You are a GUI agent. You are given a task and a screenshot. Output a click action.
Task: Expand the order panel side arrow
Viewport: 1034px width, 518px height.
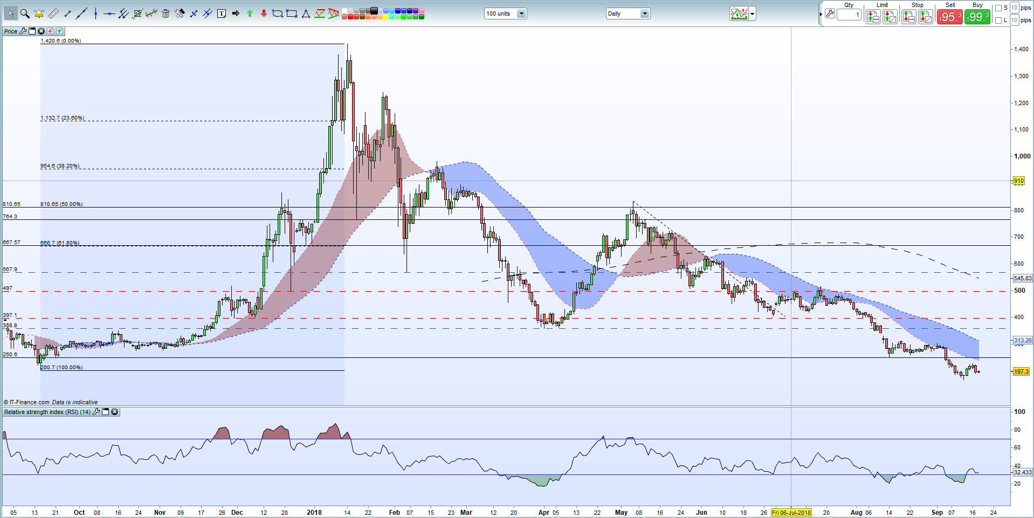tap(821, 14)
